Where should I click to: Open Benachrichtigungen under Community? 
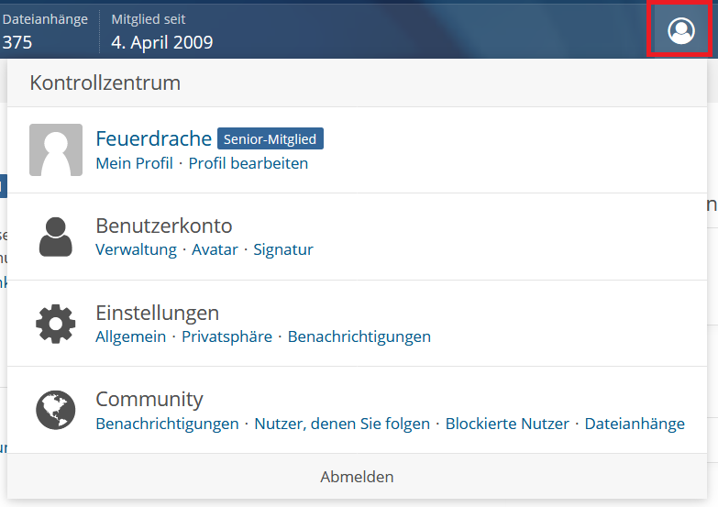point(167,424)
